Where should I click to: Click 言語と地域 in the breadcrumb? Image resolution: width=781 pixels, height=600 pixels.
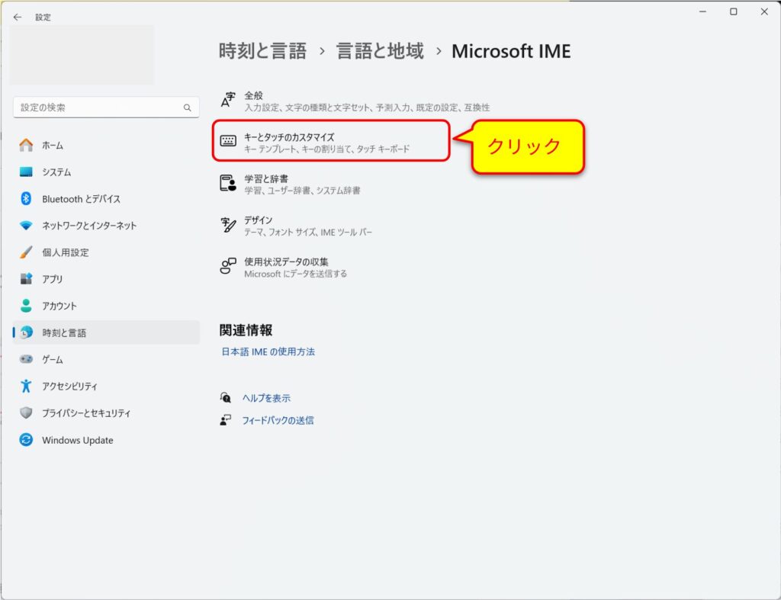point(380,51)
